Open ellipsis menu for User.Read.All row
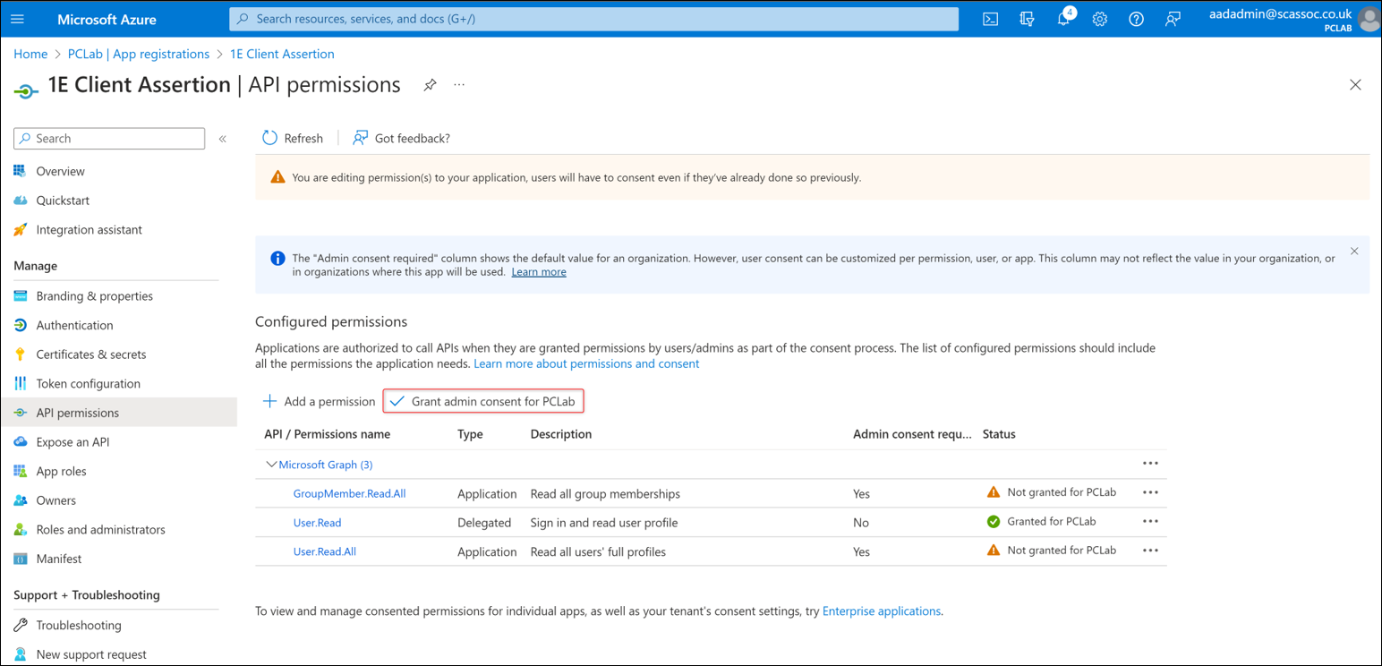Viewport: 1382px width, 666px height. click(x=1150, y=551)
